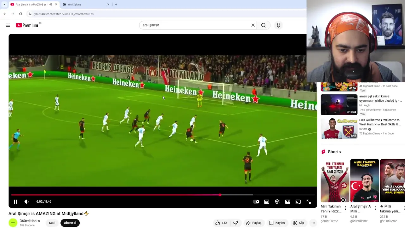Viewport: 405px width, 228px height.
Task: View site information icon in address bar
Action: click(x=30, y=14)
